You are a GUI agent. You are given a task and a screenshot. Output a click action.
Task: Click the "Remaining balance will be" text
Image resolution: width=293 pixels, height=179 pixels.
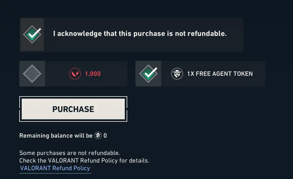coord(56,135)
